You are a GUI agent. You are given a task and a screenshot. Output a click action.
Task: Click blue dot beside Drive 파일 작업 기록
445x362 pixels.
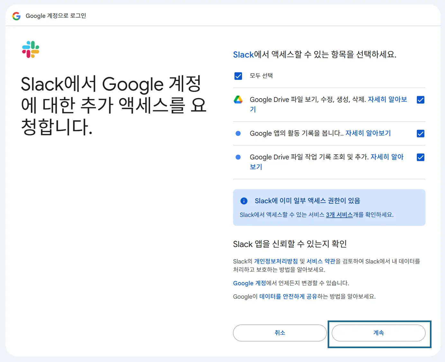238,157
